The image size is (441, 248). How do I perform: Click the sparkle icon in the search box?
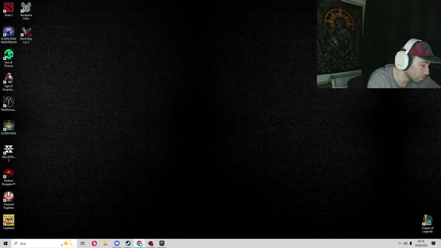(67, 244)
